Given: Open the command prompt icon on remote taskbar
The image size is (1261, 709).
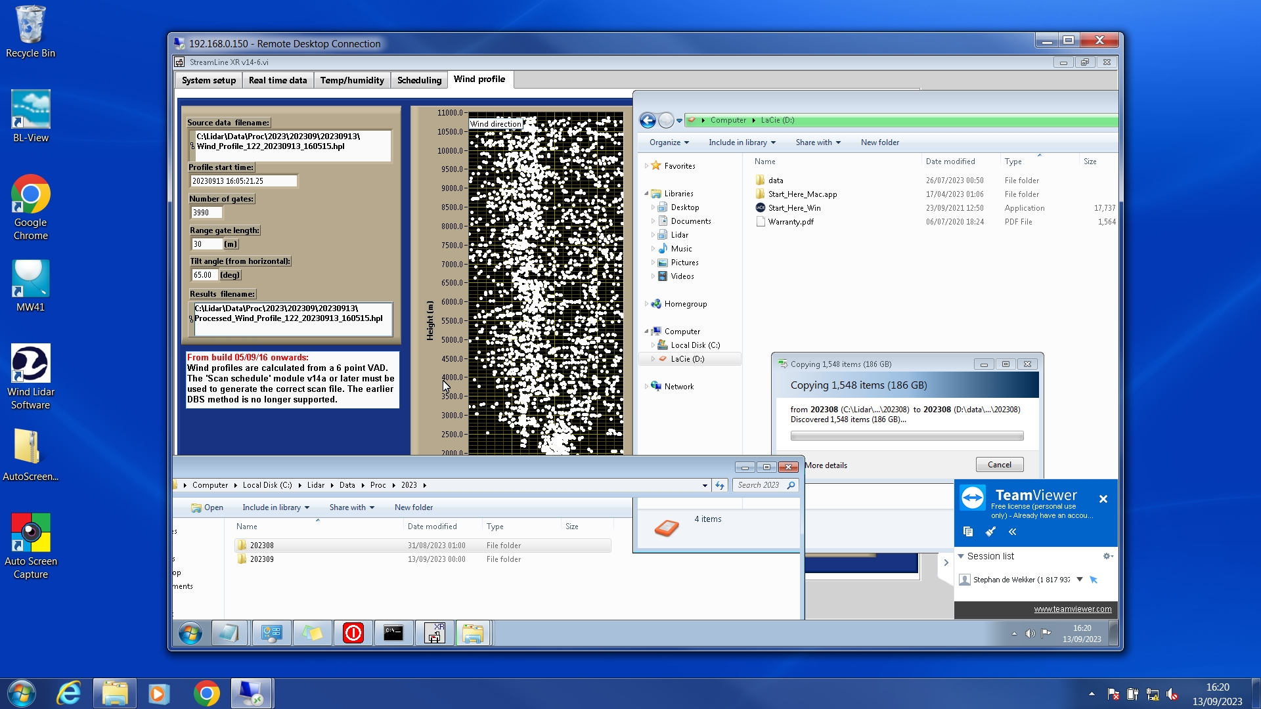Looking at the screenshot, I should (x=393, y=634).
